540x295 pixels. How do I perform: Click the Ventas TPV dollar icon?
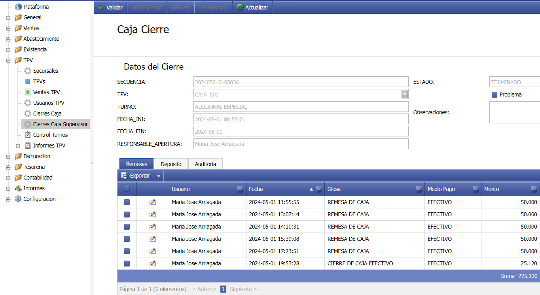point(28,92)
